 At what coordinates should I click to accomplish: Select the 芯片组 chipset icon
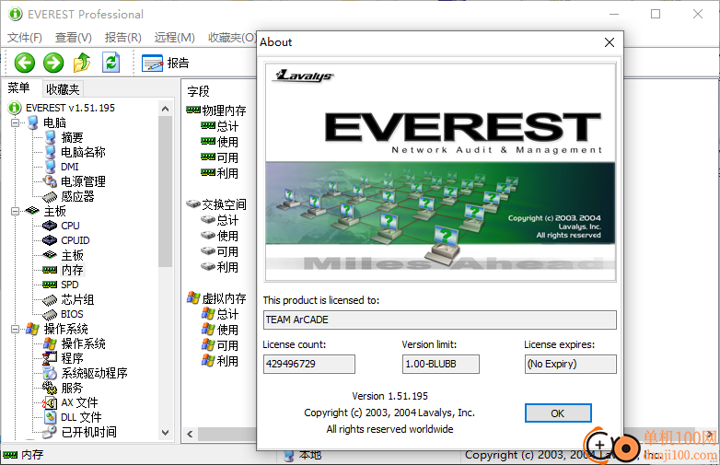coord(50,300)
